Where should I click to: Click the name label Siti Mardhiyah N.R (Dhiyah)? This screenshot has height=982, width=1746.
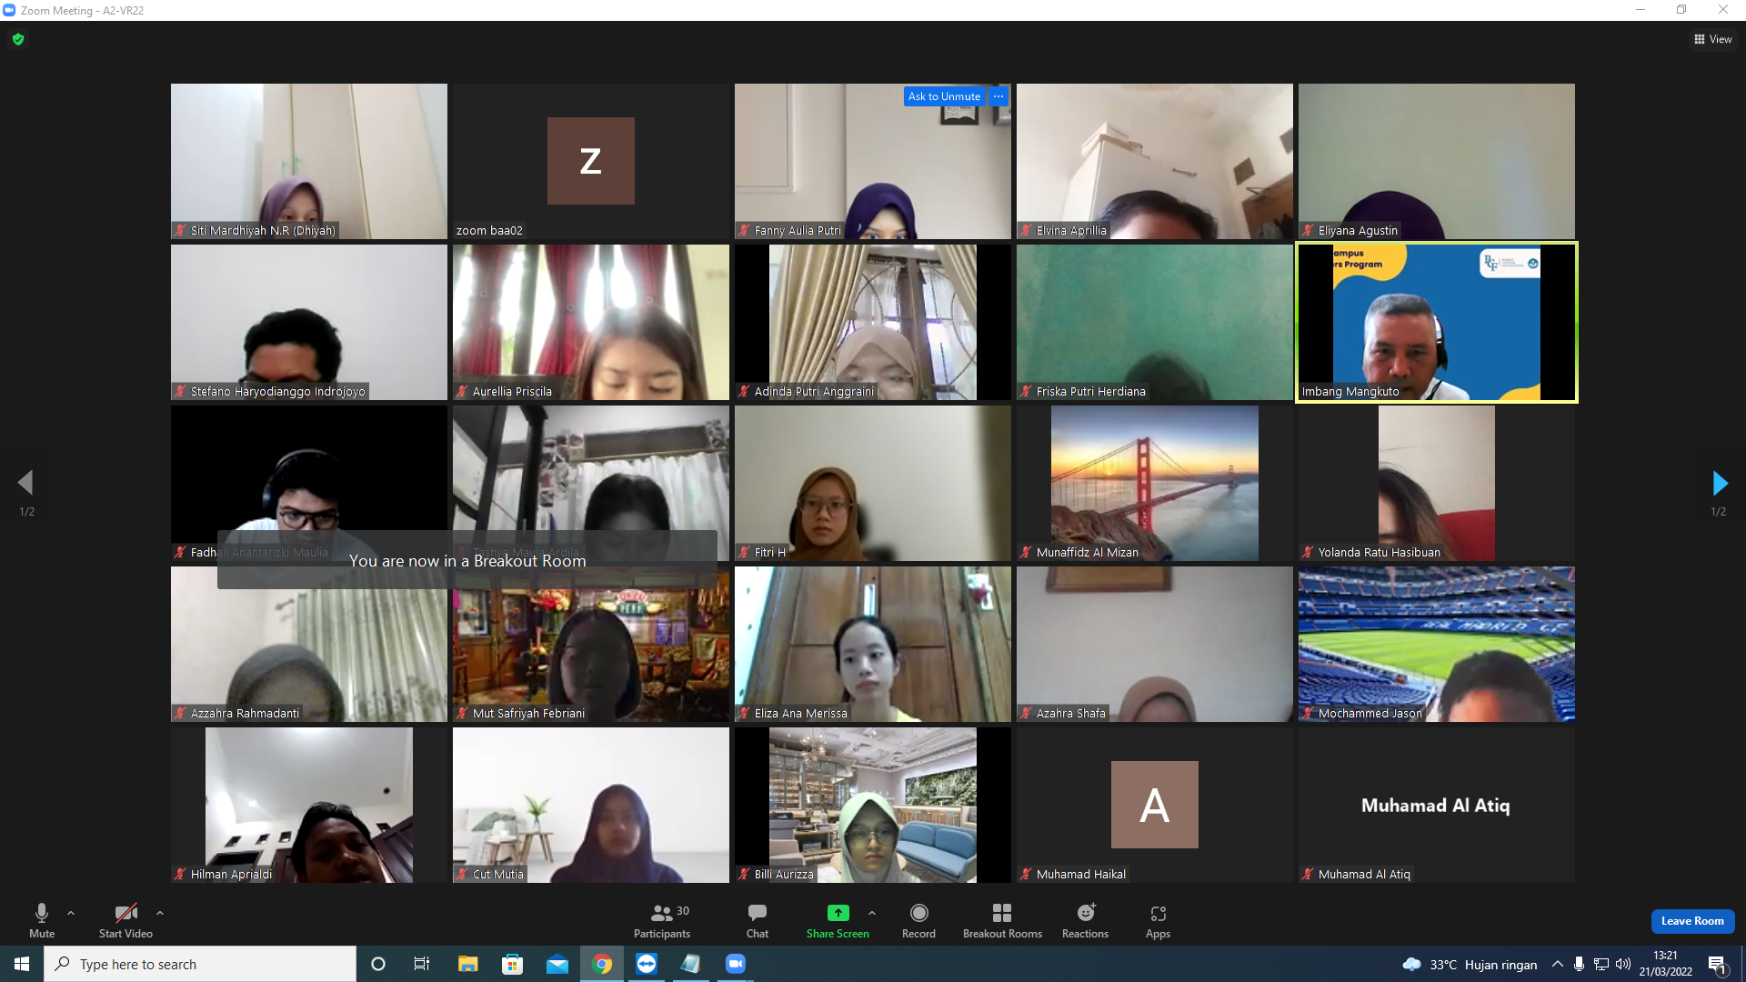point(263,231)
